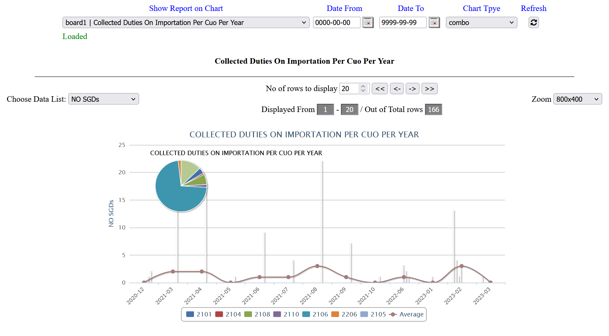
Task: Click the 2206 legend color swatch
Action: 335,314
